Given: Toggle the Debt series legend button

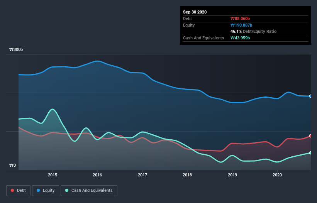Looking at the screenshot, I should [19, 191].
